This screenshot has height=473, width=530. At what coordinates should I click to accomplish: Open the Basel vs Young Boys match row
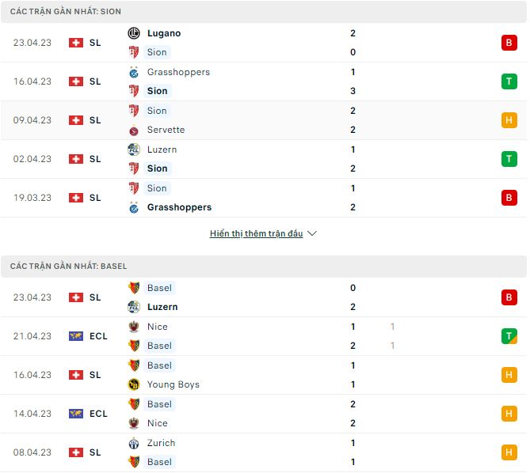coord(261,375)
